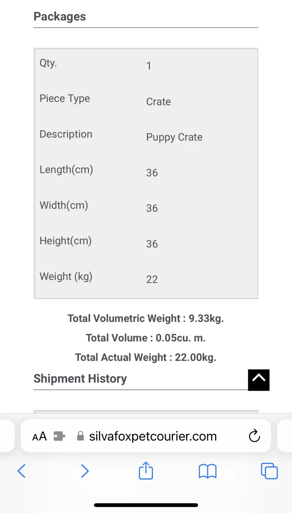Tap the extensions puzzle piece icon
292x513 pixels.
click(x=59, y=436)
